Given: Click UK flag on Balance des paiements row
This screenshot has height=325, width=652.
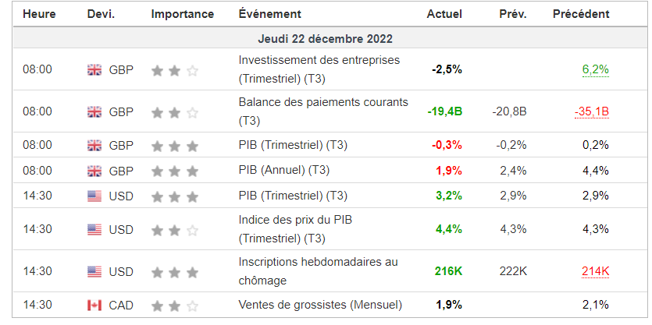Looking at the screenshot, I should point(94,111).
